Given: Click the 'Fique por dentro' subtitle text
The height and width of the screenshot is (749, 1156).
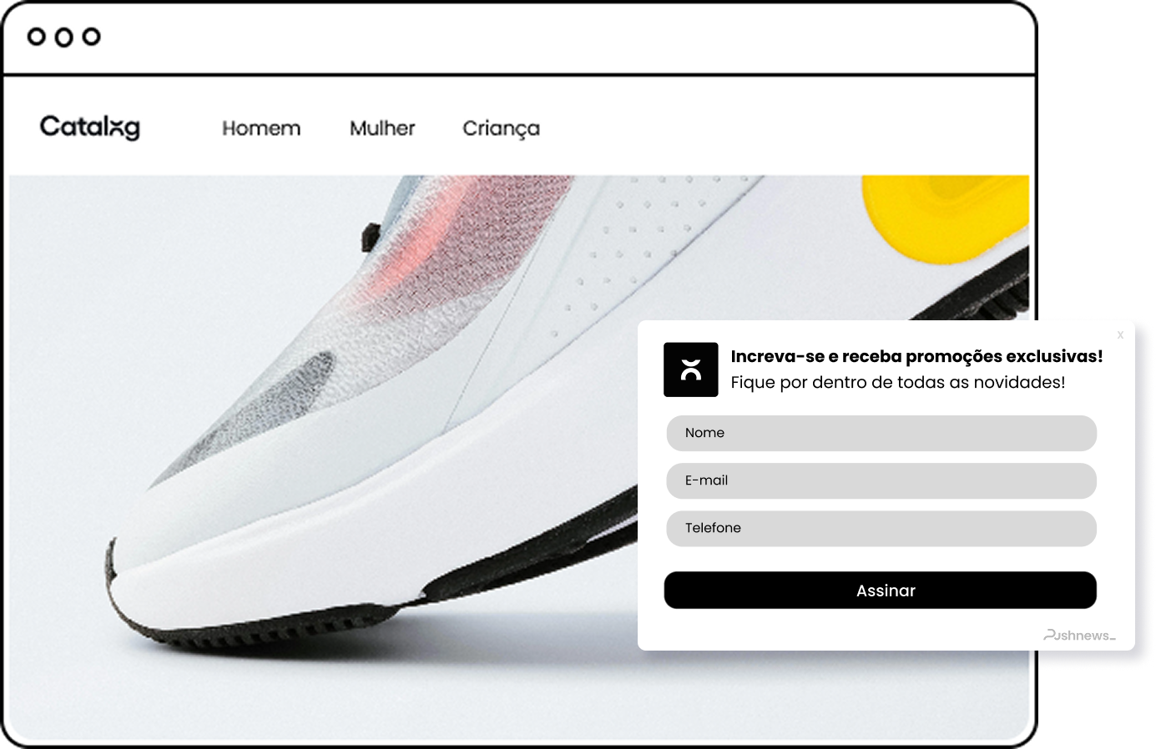Looking at the screenshot, I should 897,382.
